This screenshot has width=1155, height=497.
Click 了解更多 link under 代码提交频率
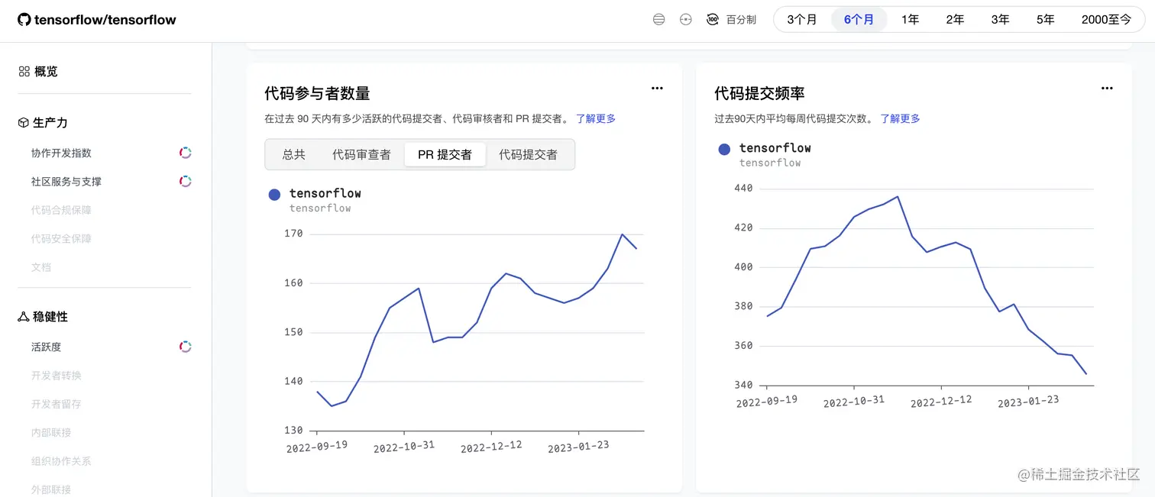tap(900, 118)
